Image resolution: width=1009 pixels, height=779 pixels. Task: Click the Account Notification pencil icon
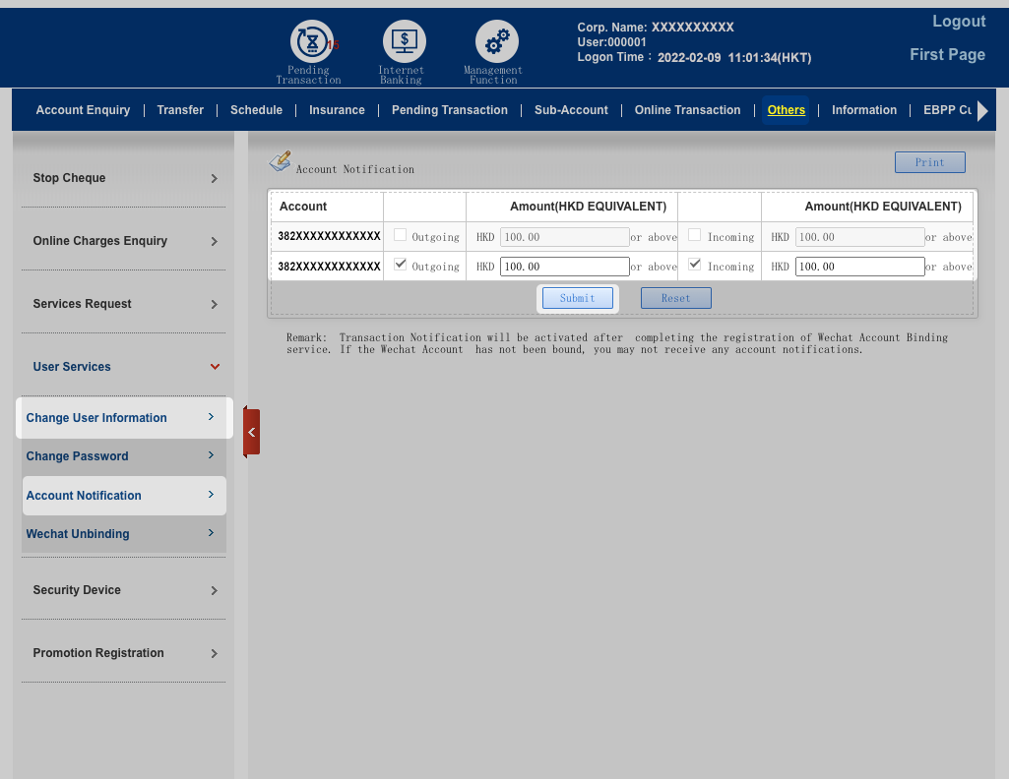click(x=281, y=160)
